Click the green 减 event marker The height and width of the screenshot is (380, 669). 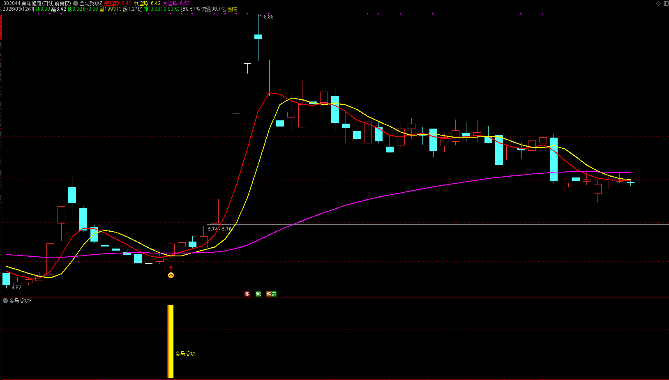(258, 294)
